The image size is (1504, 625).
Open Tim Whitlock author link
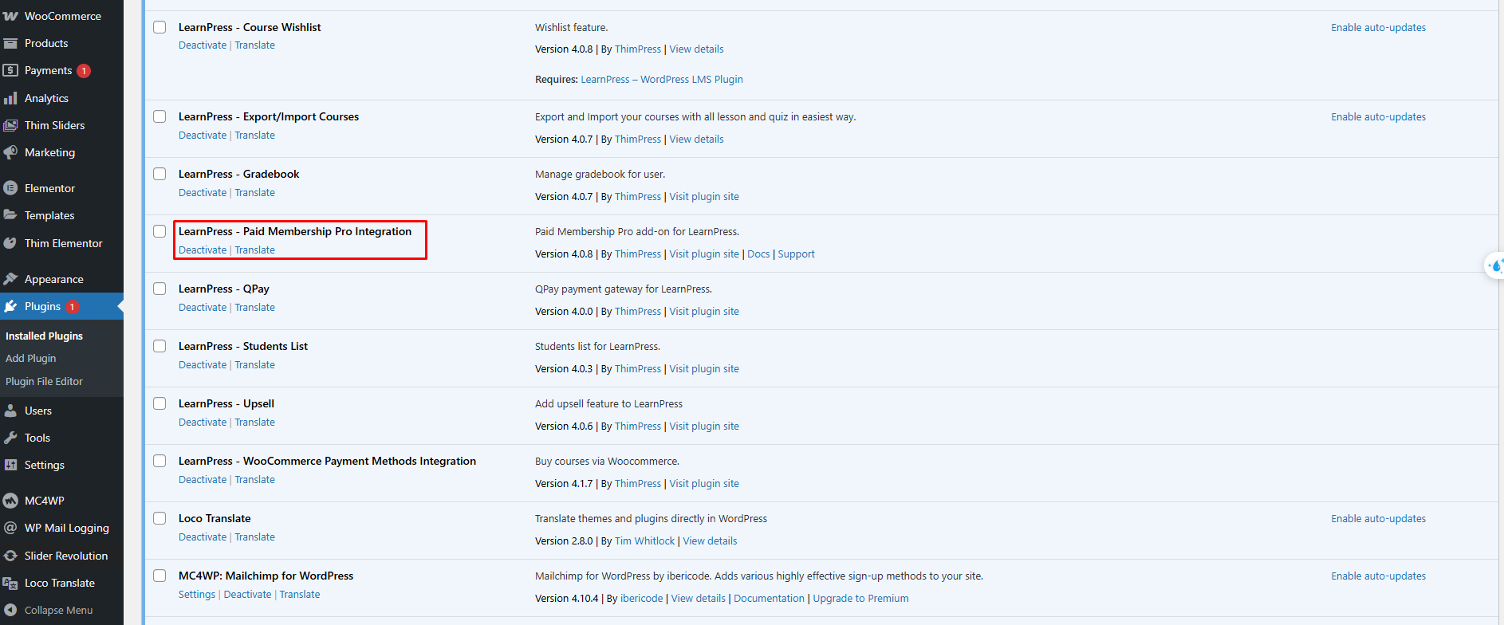[x=644, y=540]
